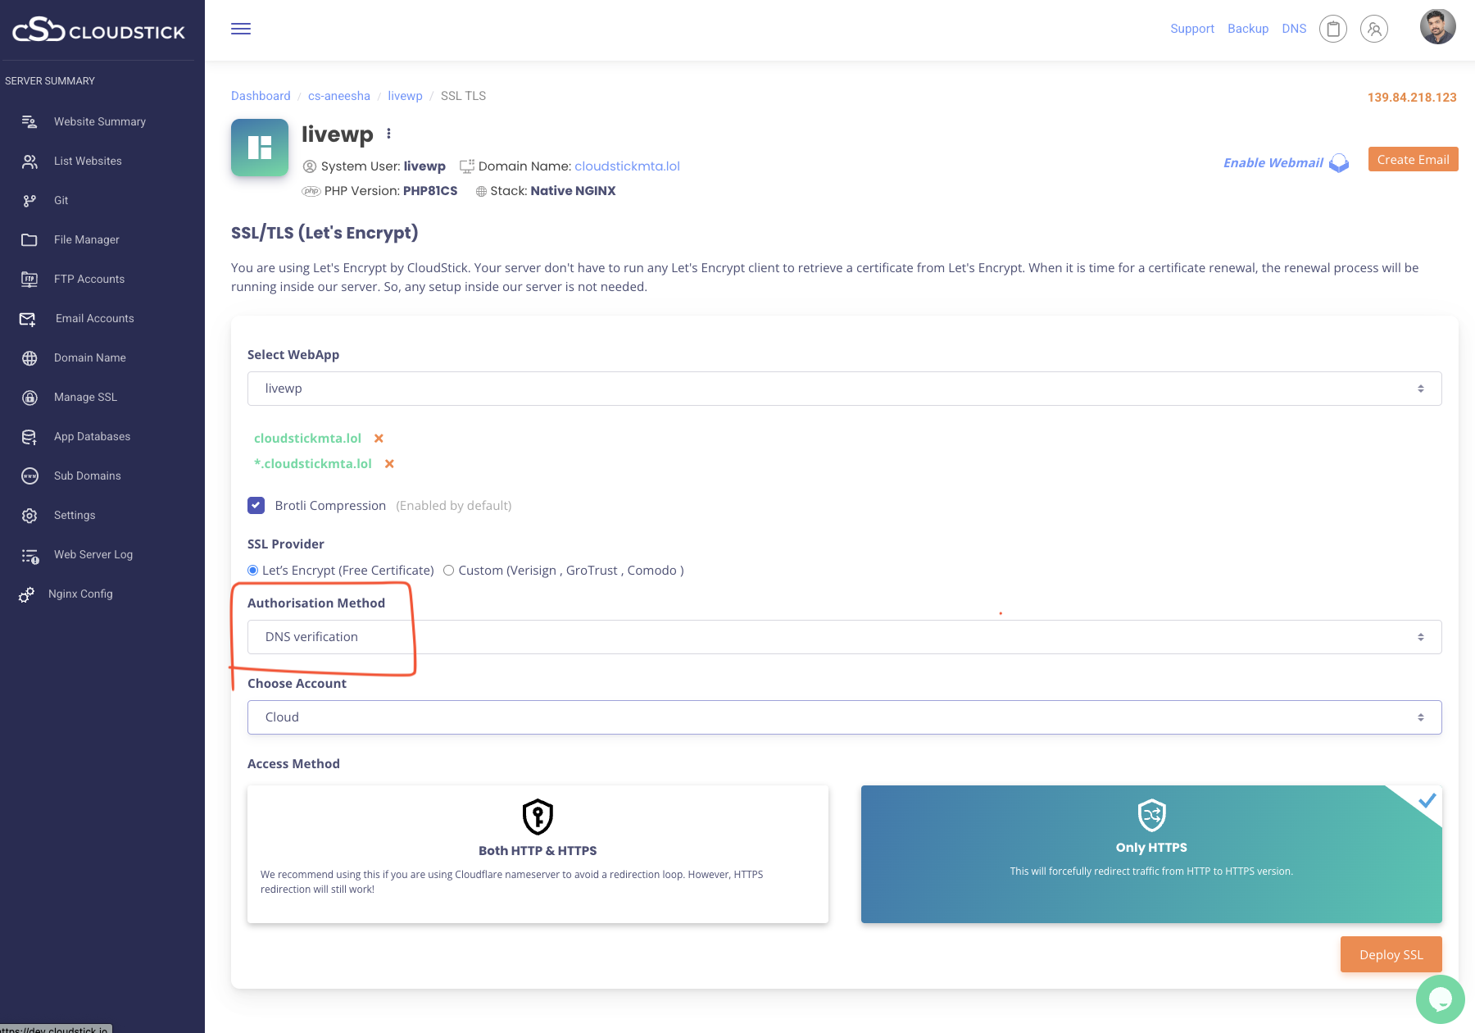Open the Select WebApp dropdown
This screenshot has width=1475, height=1033.
click(x=844, y=389)
